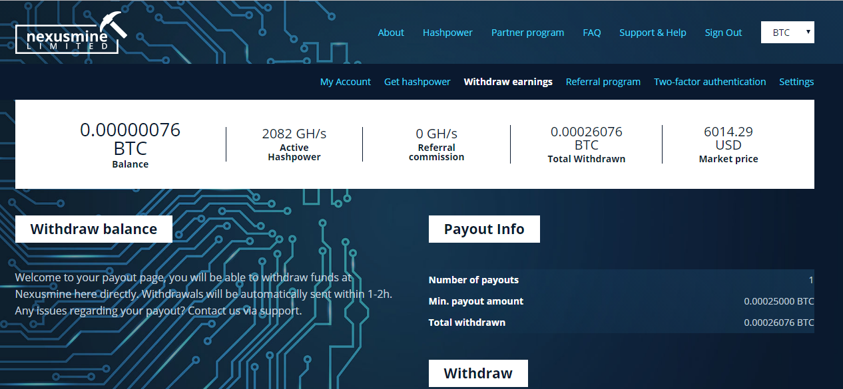This screenshot has width=843, height=389.
Task: Open the Referral program tab
Action: (x=603, y=82)
